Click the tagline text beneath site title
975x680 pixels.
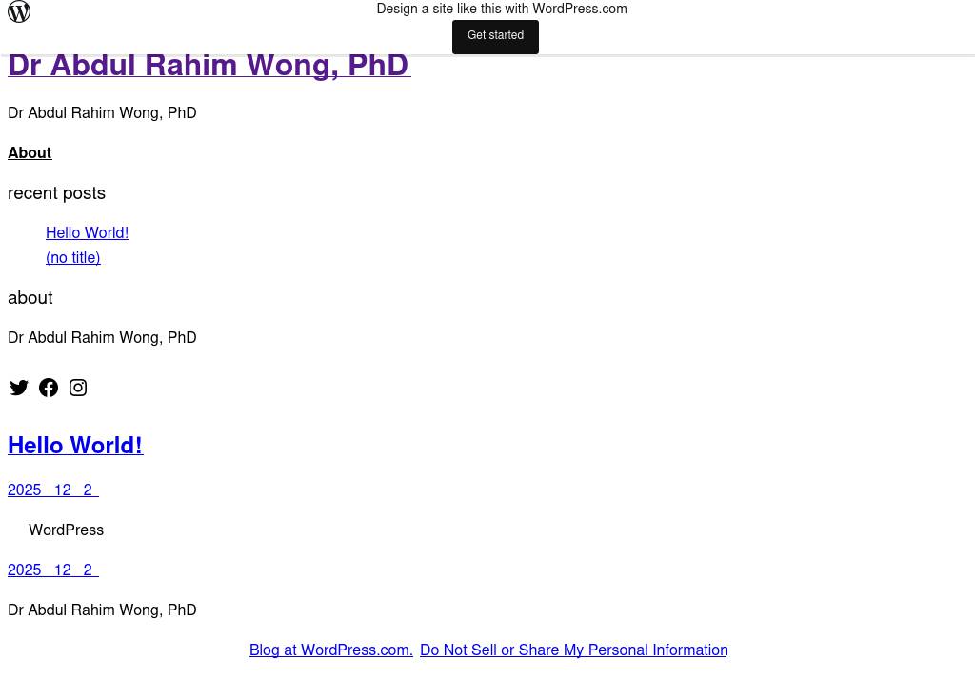click(x=102, y=113)
